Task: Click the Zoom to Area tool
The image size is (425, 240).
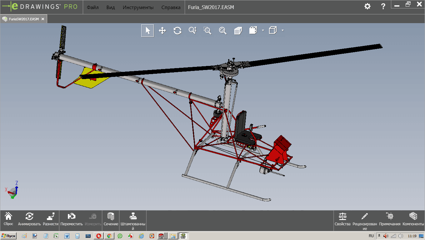Action: tap(207, 31)
